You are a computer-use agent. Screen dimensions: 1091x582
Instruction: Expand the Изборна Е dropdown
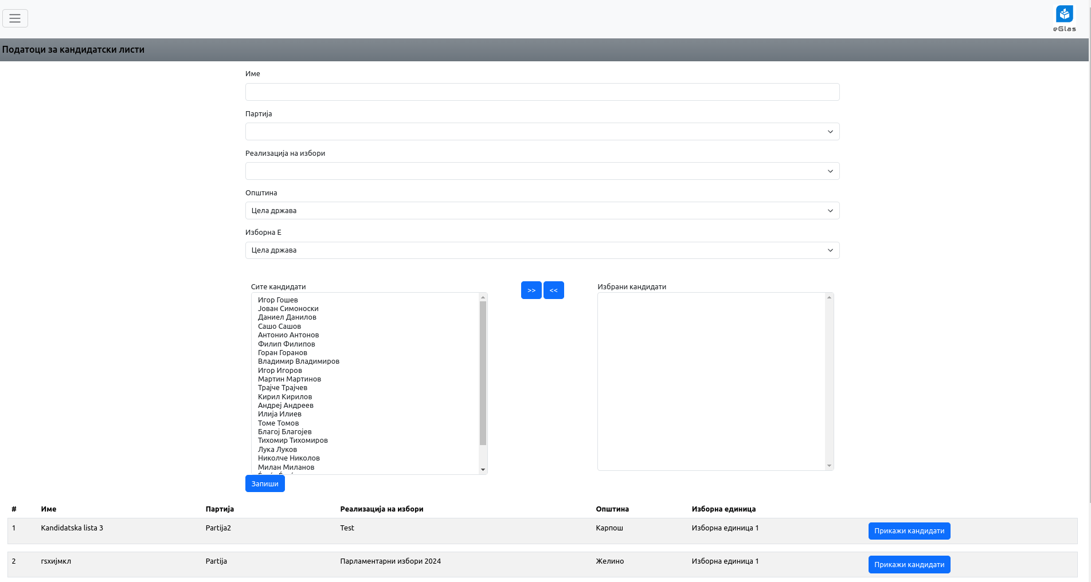coord(542,250)
